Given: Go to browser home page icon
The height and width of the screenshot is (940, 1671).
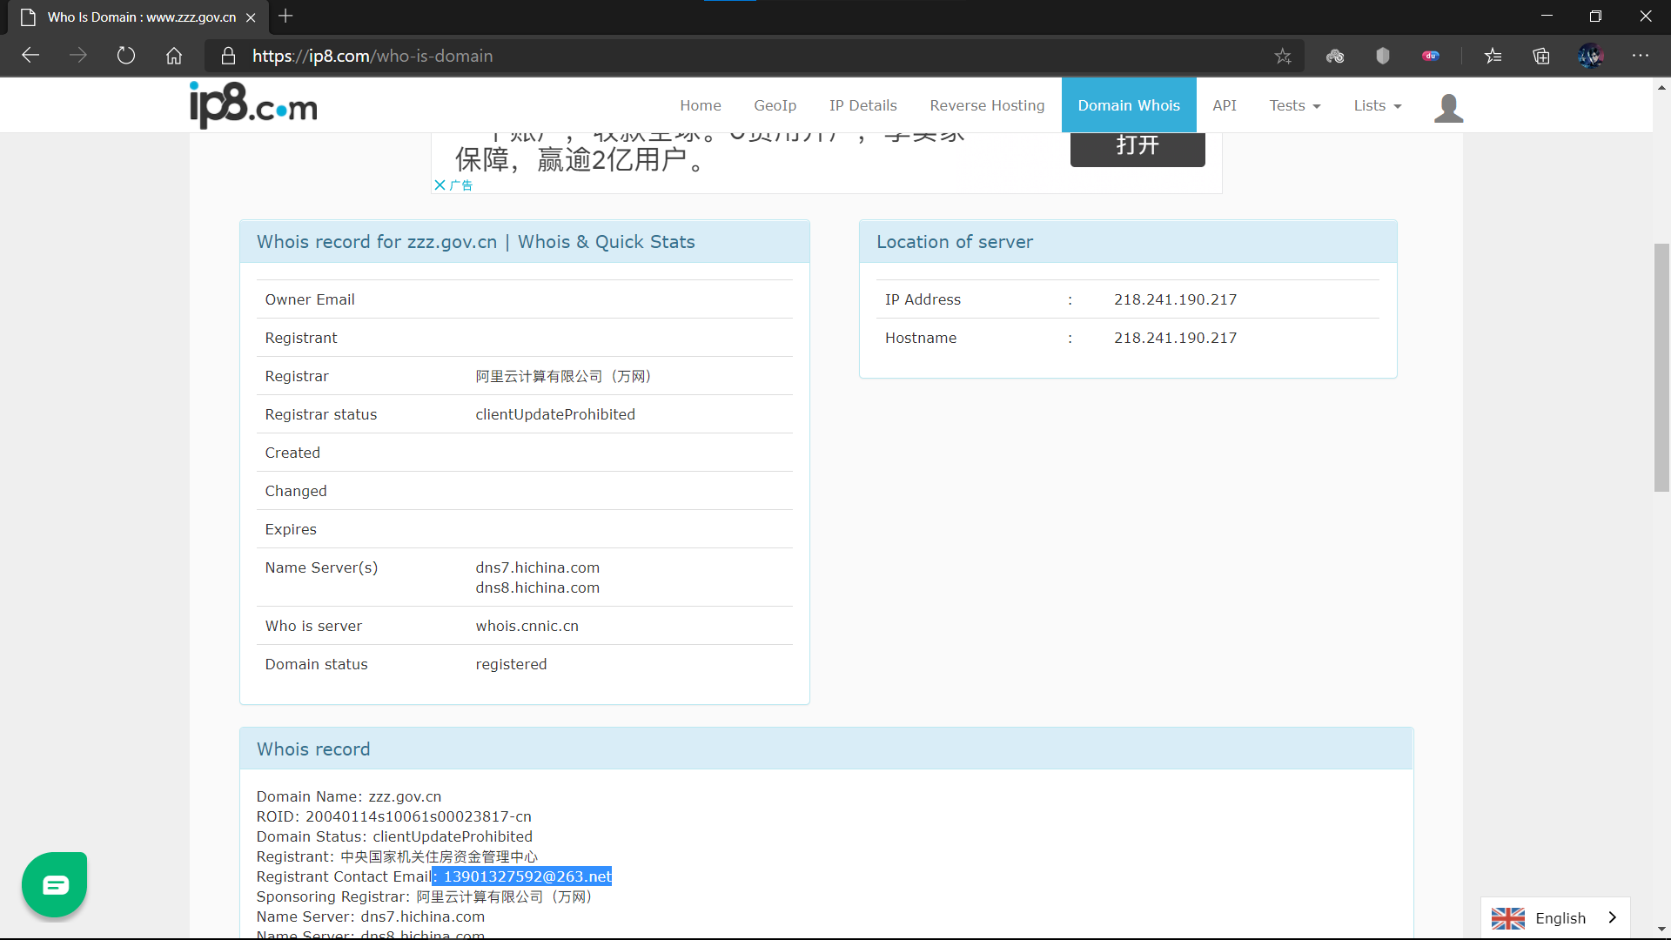Looking at the screenshot, I should coord(174,56).
